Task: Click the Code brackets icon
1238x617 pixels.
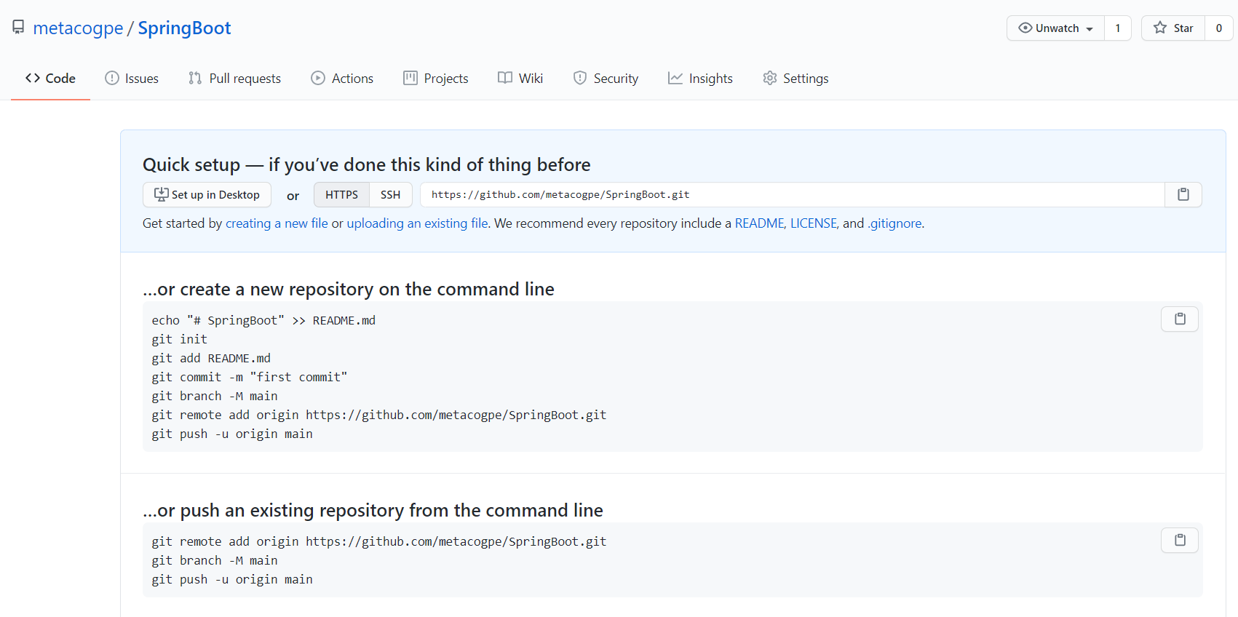Action: (x=33, y=78)
